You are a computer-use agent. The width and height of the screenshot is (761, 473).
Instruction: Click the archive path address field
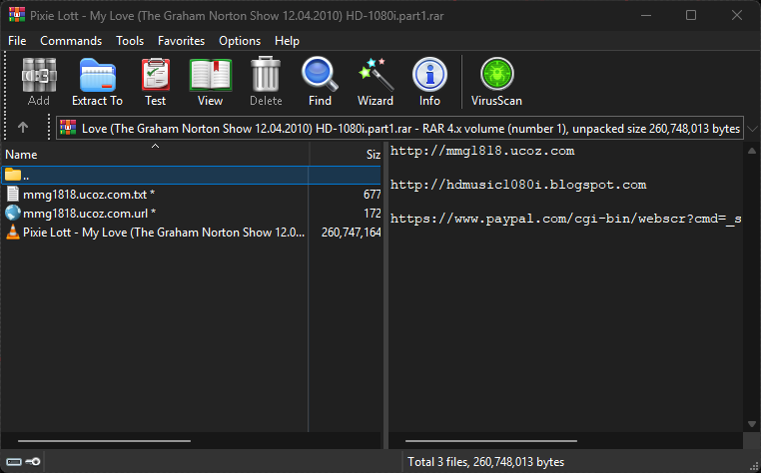[399, 128]
